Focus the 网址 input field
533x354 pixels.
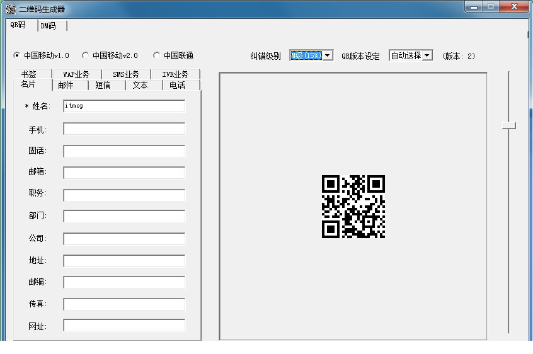coord(124,326)
